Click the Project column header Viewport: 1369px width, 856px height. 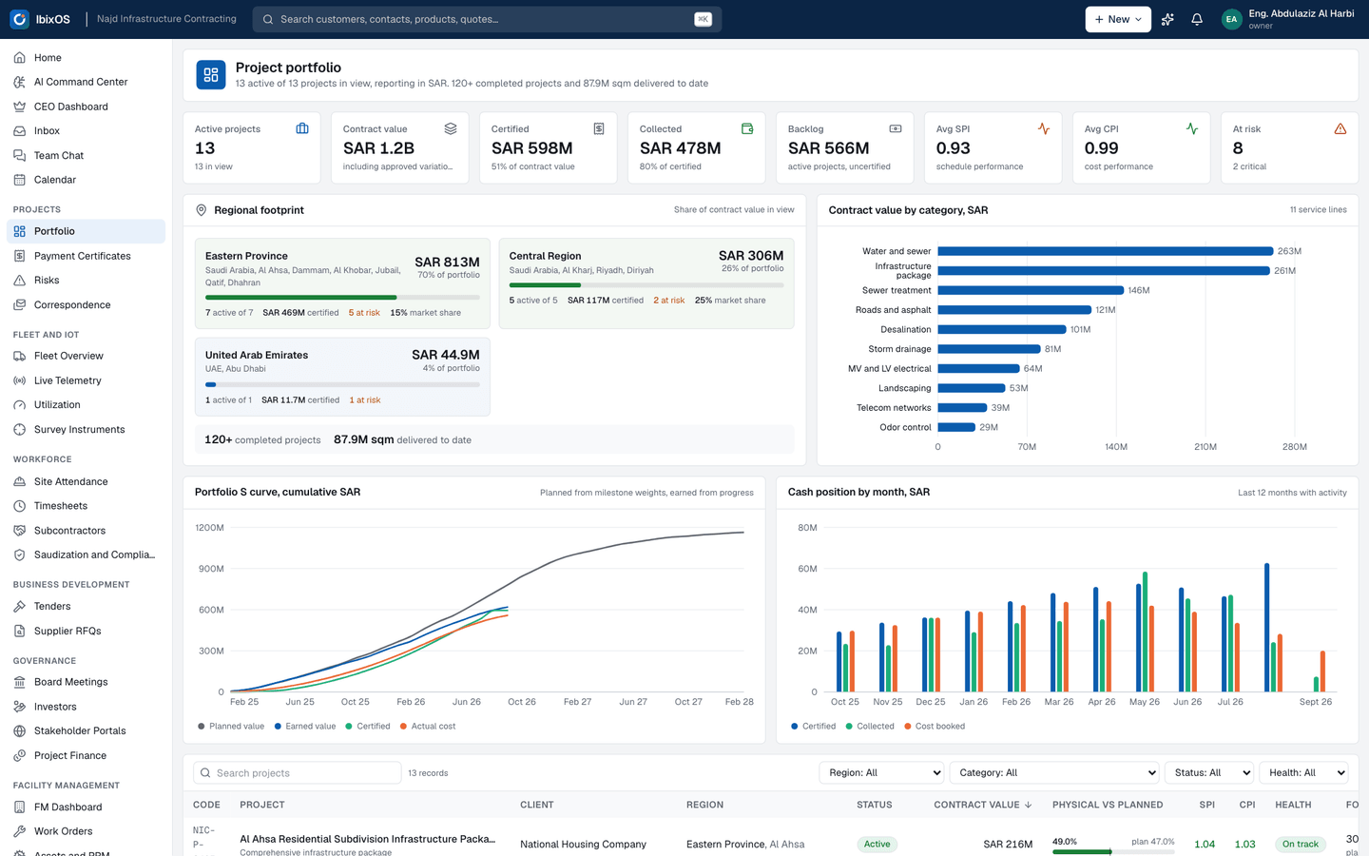point(262,805)
